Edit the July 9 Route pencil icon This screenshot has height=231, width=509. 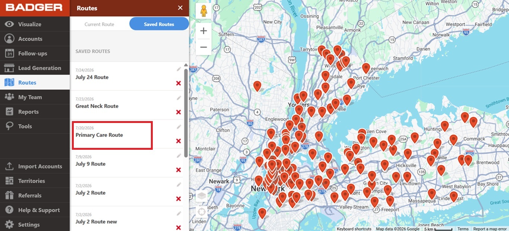pyautogui.click(x=179, y=155)
